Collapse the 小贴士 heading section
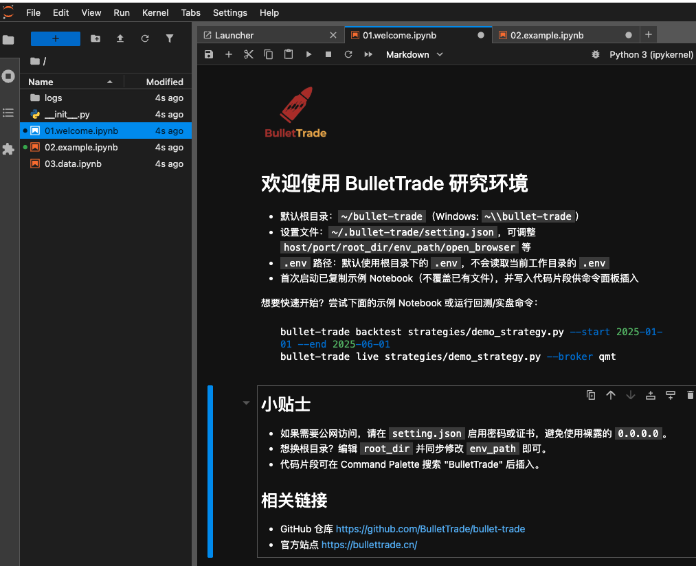This screenshot has height=566, width=696. [x=246, y=403]
